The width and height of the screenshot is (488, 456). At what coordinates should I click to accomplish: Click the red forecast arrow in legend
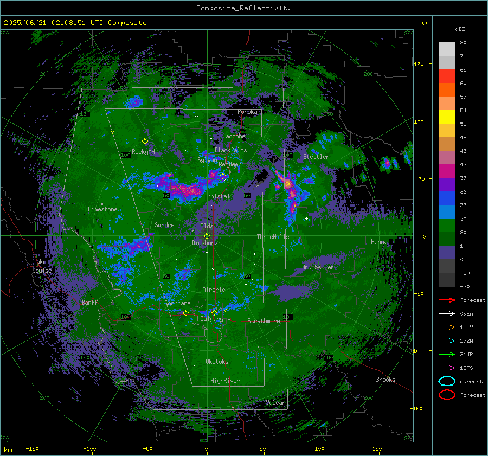coord(447,300)
